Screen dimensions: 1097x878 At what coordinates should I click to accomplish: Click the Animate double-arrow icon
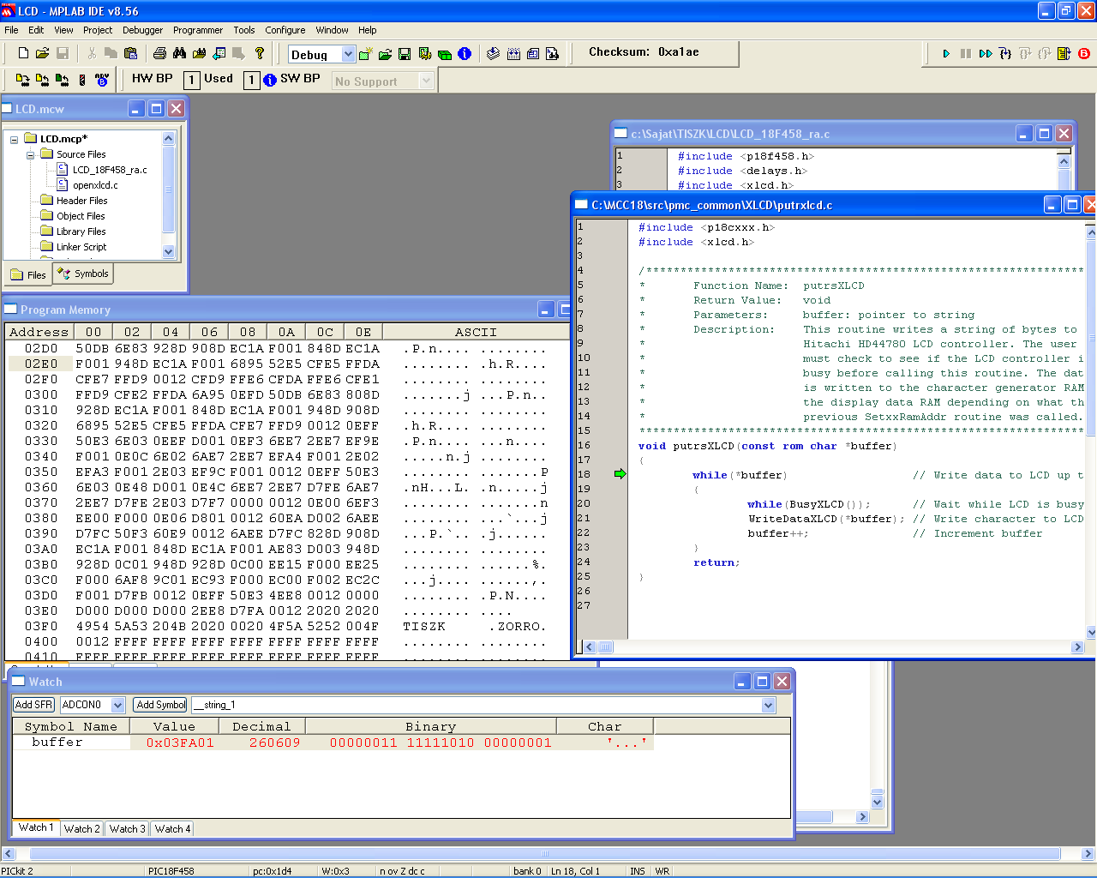pos(986,53)
